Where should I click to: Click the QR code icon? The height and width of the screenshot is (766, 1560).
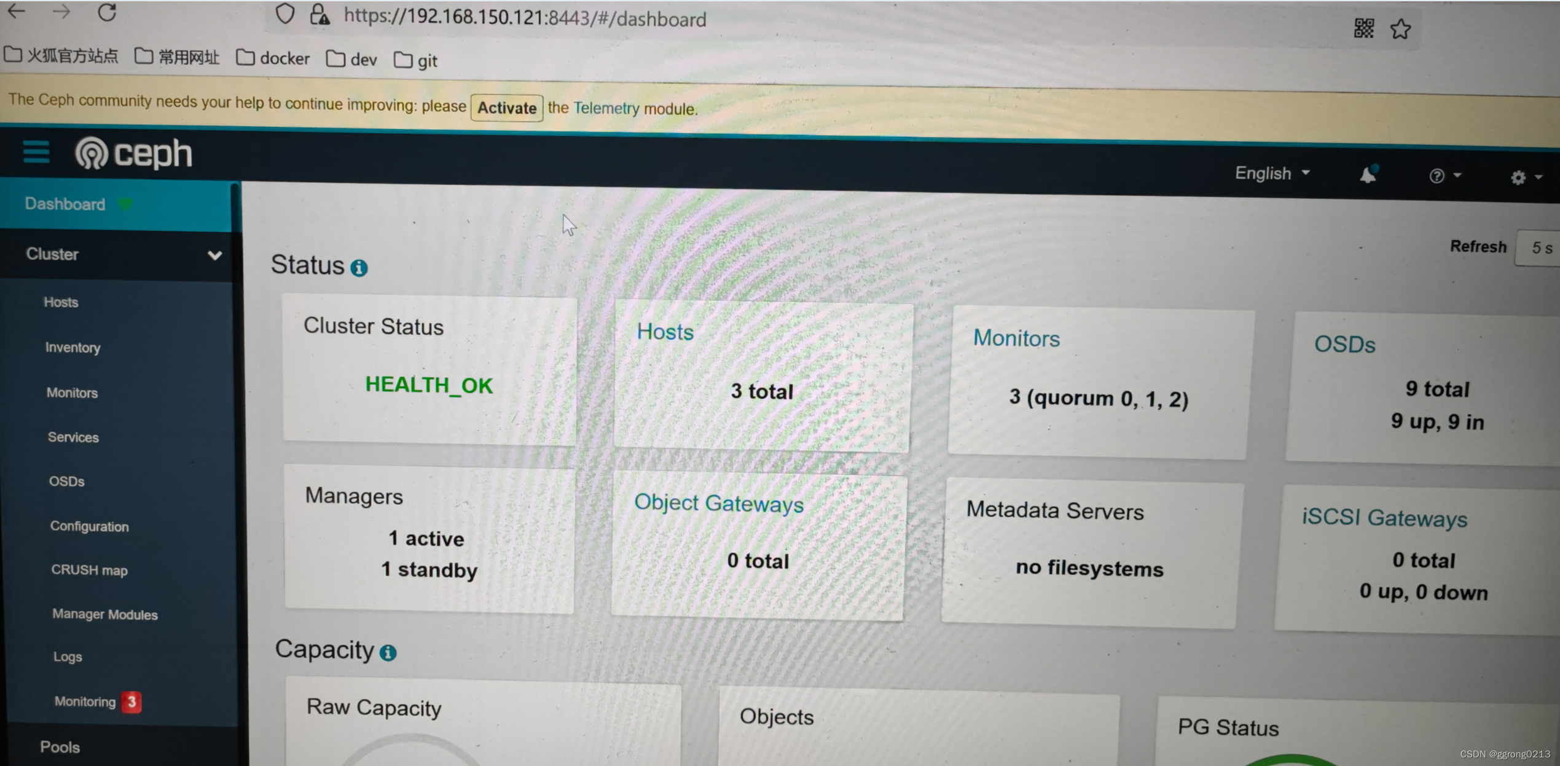click(1363, 28)
